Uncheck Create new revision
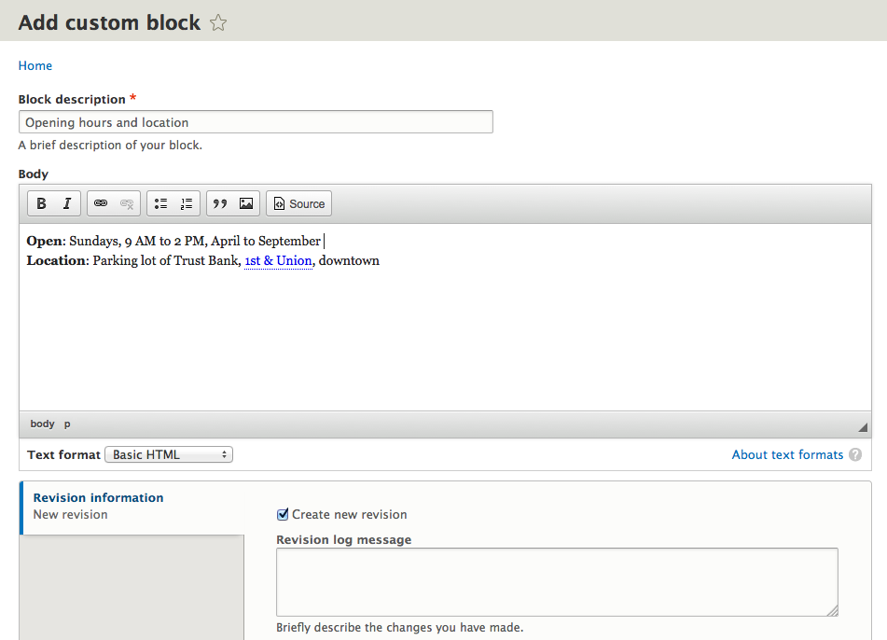887x640 pixels. click(x=281, y=514)
